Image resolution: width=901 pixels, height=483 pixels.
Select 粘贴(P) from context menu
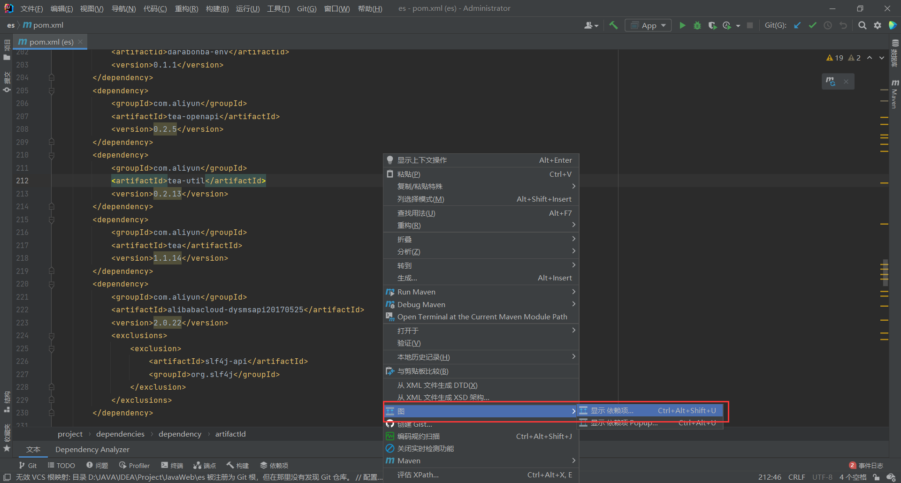point(481,174)
